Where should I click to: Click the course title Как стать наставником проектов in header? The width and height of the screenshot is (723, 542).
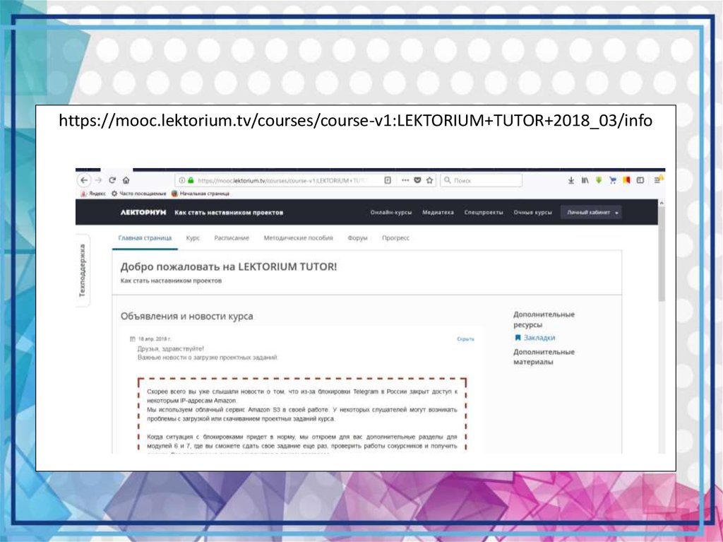(x=229, y=213)
